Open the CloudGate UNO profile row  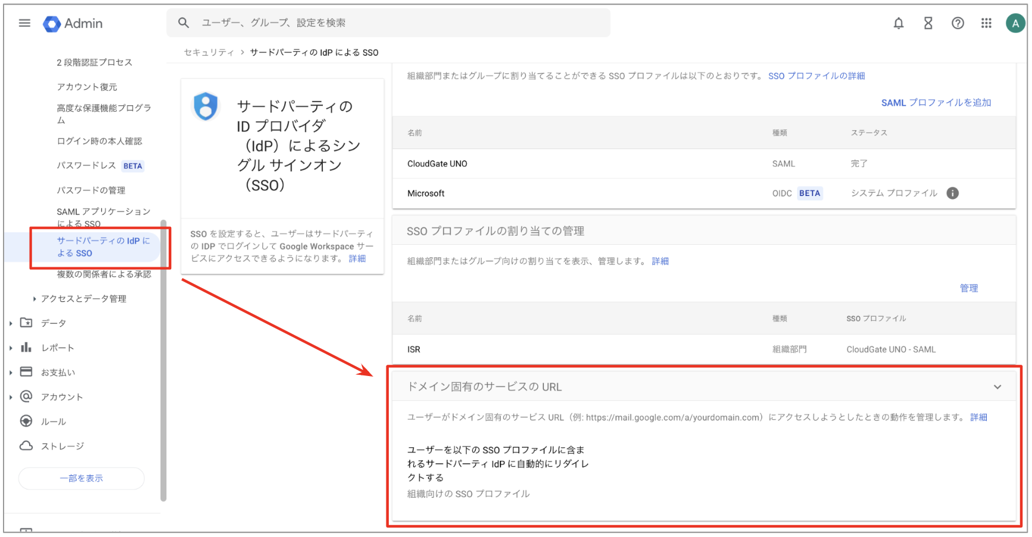(x=704, y=164)
